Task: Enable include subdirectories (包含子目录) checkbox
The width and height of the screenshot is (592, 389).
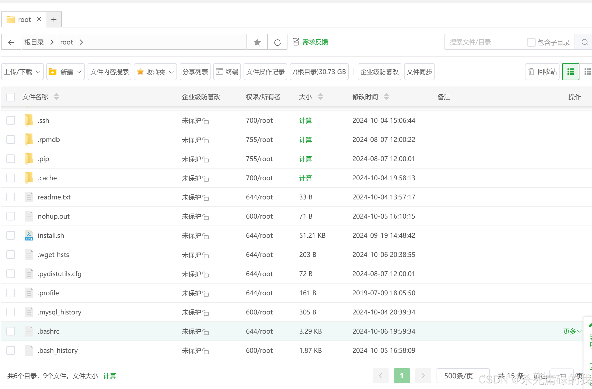Action: [x=531, y=42]
